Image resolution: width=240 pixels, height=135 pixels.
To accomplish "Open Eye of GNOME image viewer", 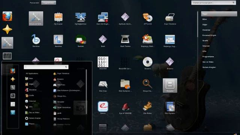I will click(x=125, y=108).
